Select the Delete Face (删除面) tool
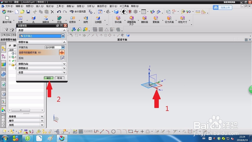The image size is (252, 142). (x=144, y=20)
